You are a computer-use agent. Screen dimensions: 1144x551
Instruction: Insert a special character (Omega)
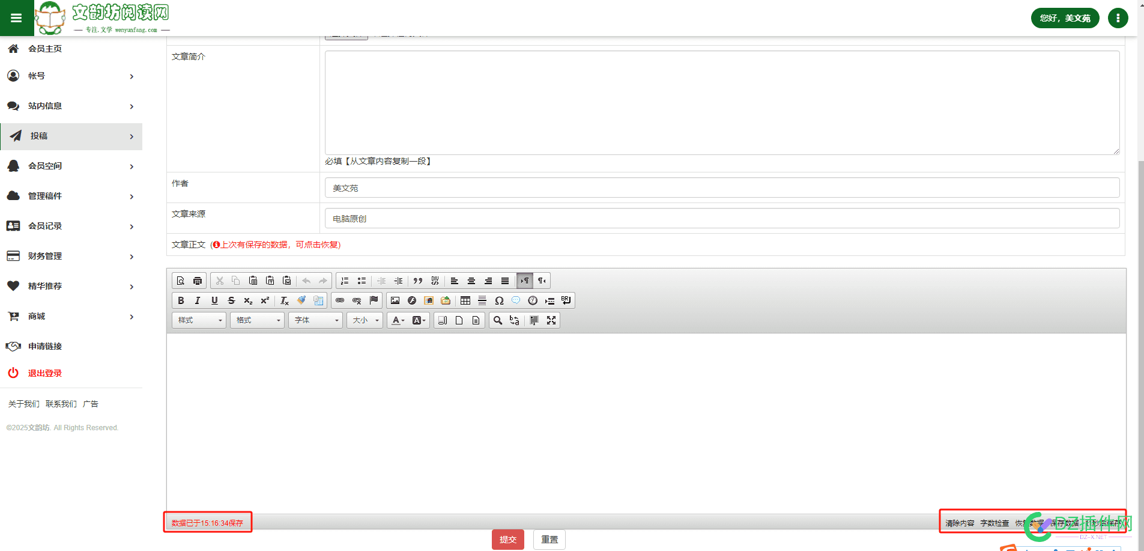499,300
